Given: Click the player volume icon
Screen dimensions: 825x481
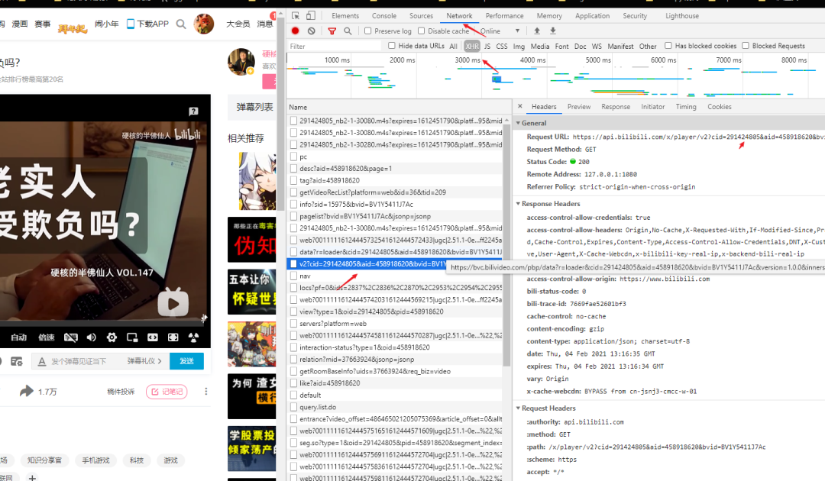Looking at the screenshot, I should click(x=92, y=337).
